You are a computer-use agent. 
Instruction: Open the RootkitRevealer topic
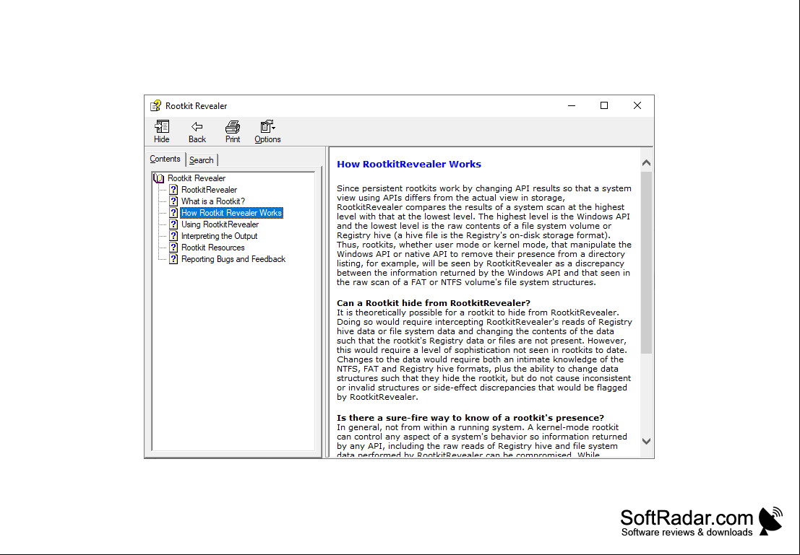click(x=209, y=190)
